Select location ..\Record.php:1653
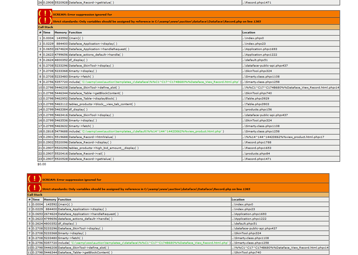 pyautogui.click(x=257, y=148)
